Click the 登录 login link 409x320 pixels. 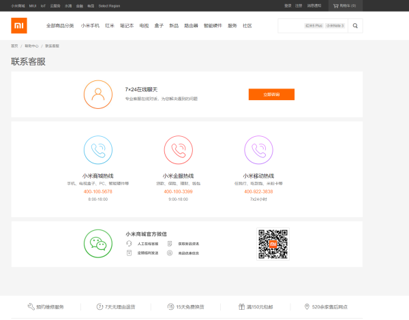pos(288,5)
